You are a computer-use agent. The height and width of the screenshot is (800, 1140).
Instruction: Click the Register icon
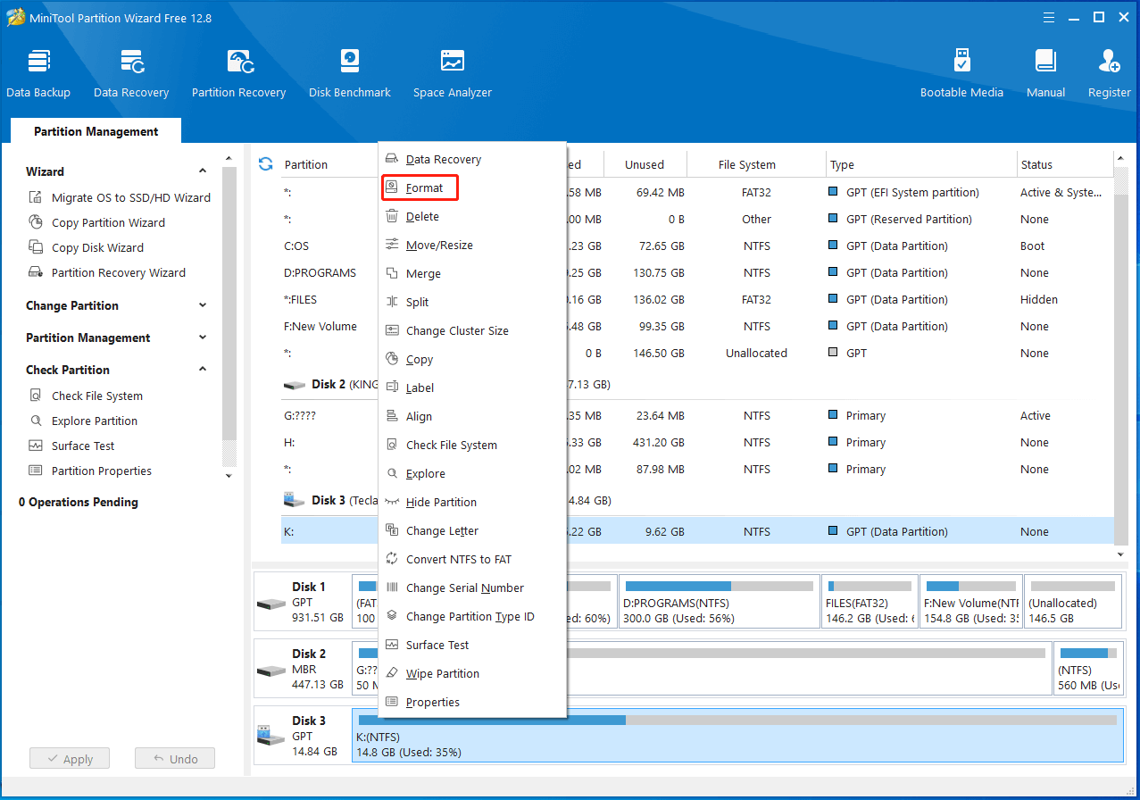click(x=1108, y=71)
